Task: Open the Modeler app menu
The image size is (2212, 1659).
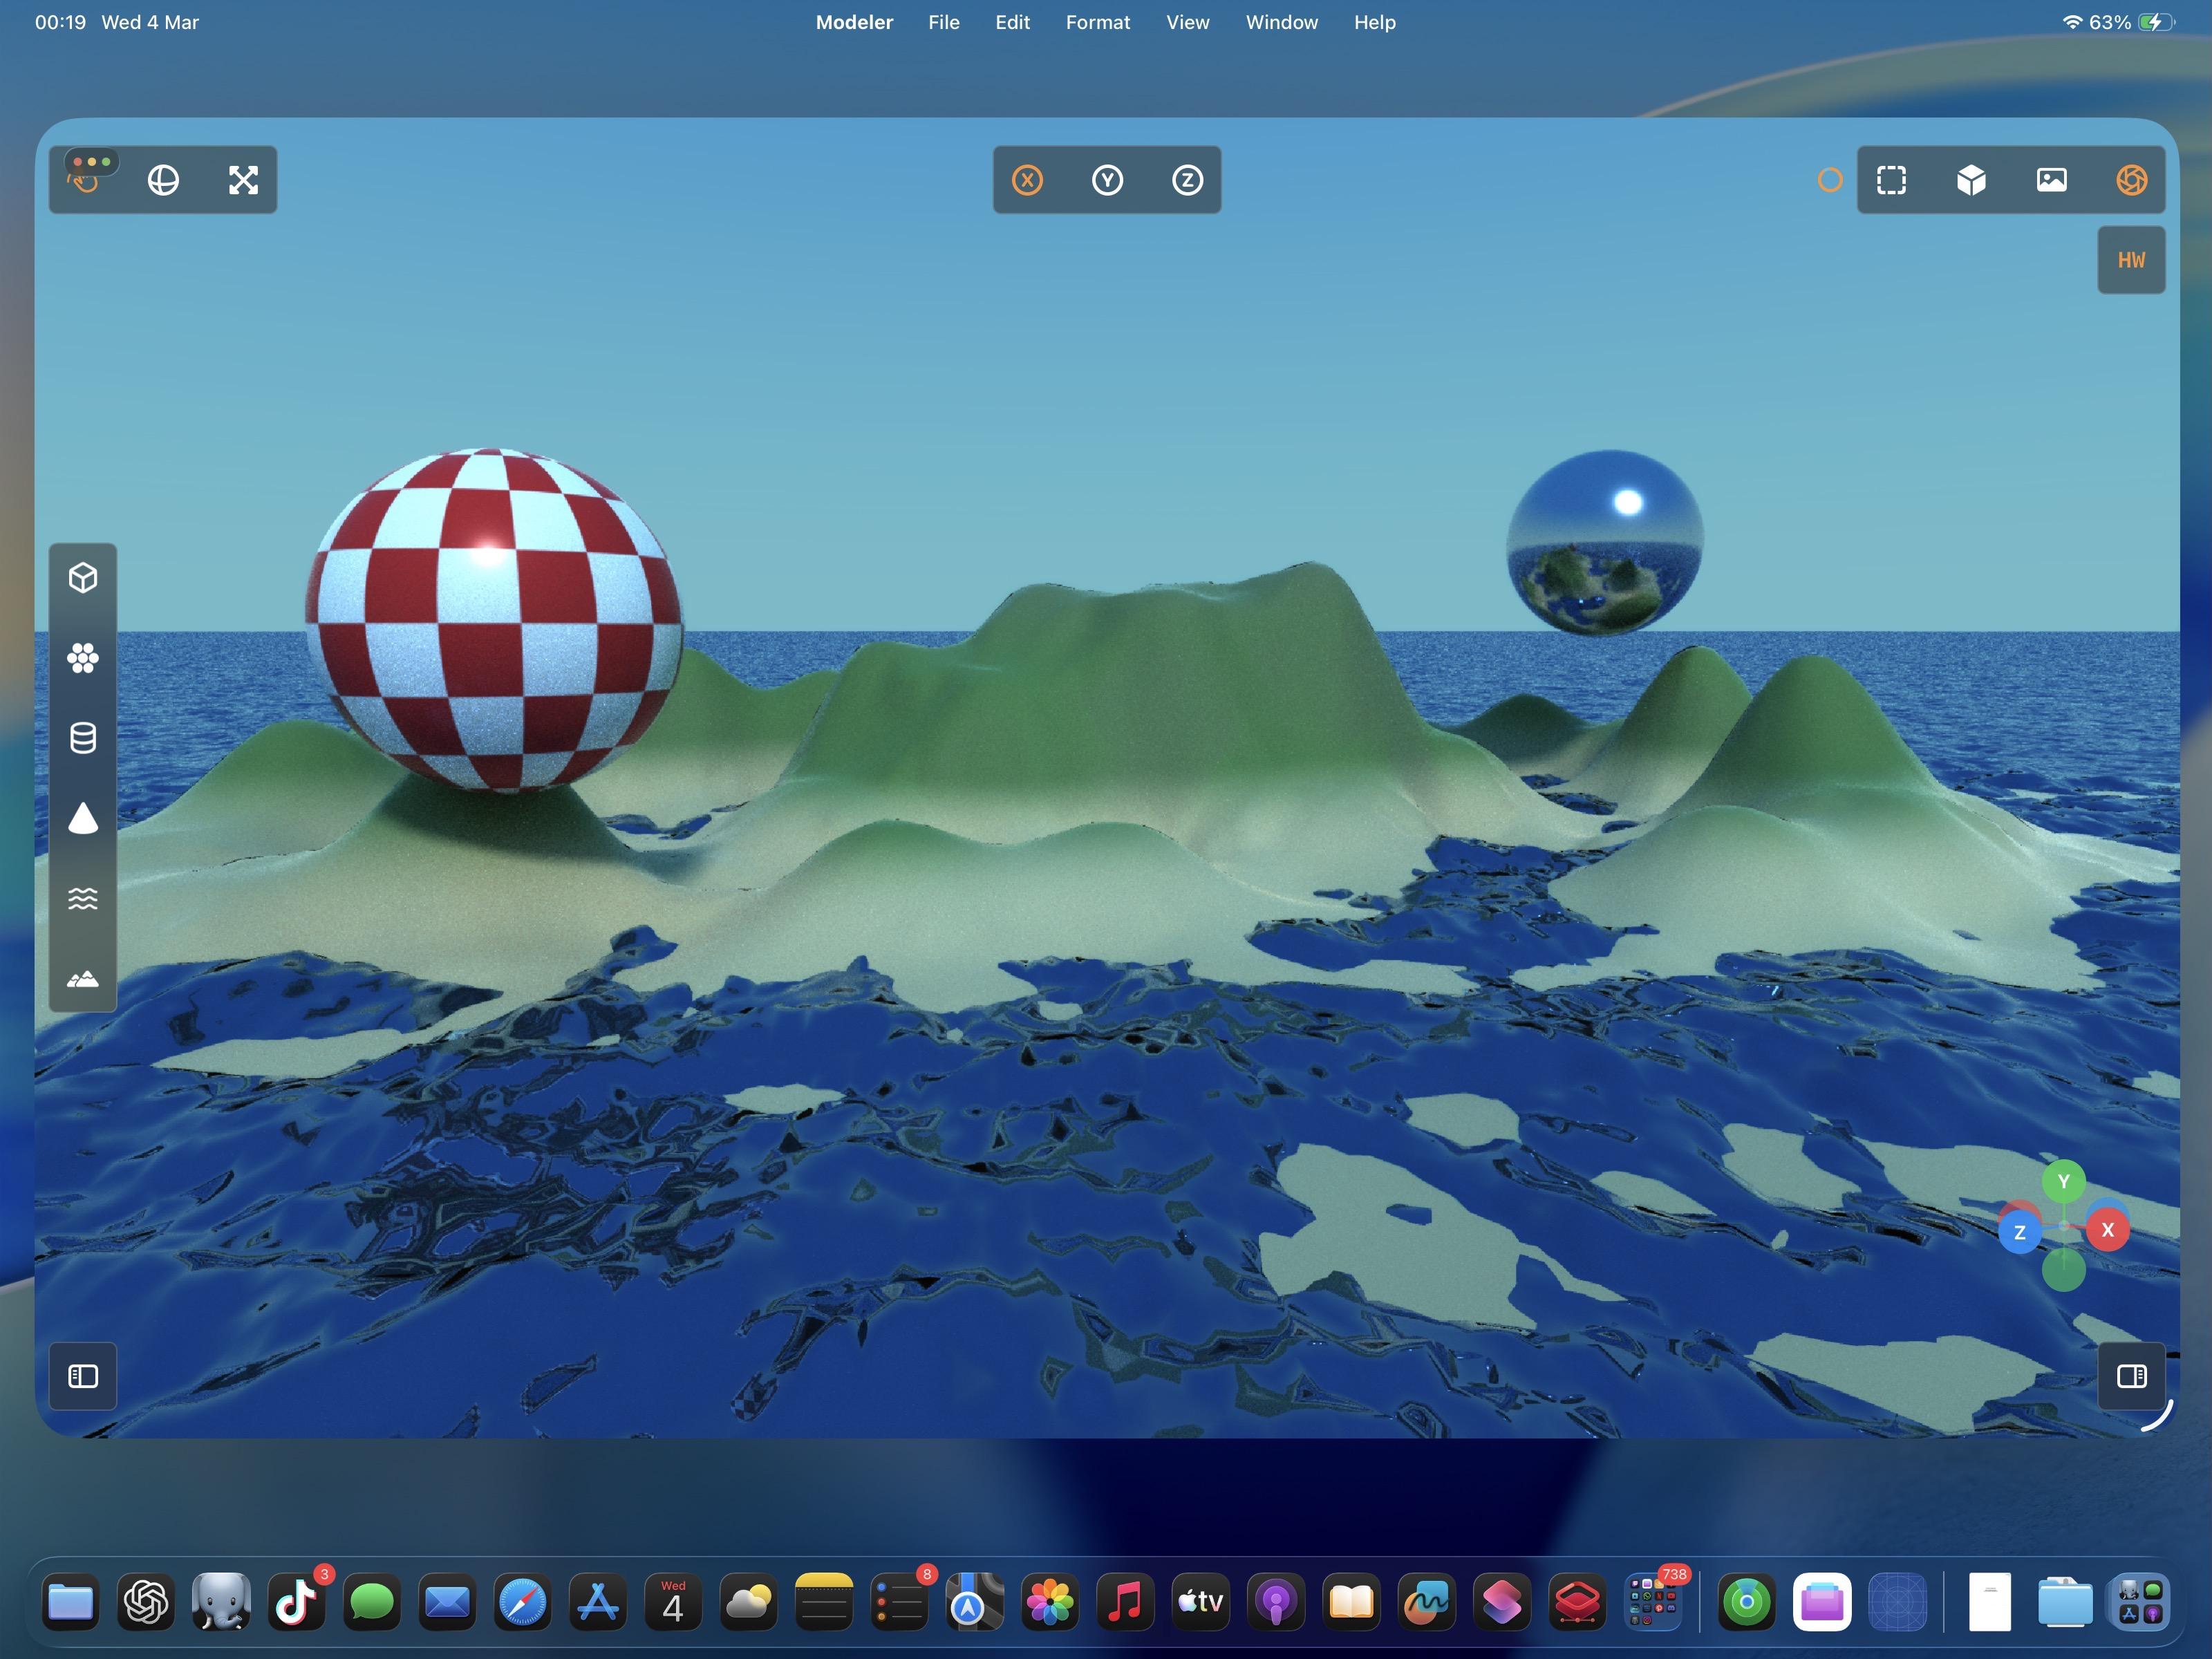Action: (x=854, y=22)
